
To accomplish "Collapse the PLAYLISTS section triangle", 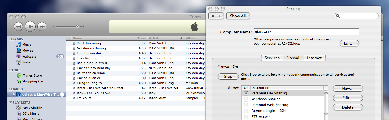I will pos(11,102).
